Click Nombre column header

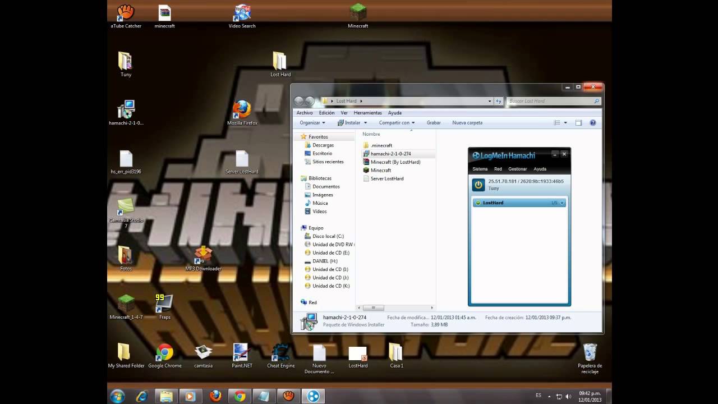click(371, 134)
